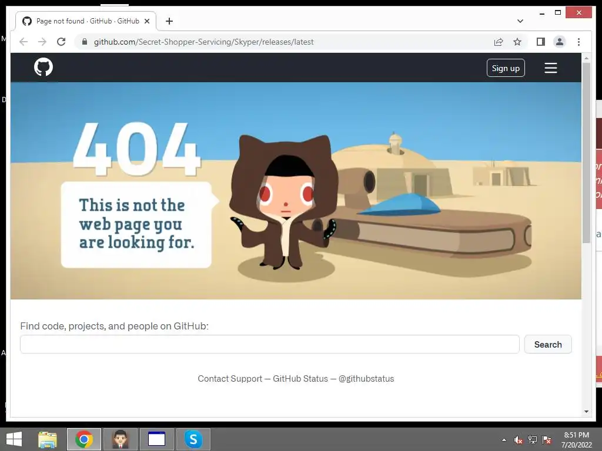The width and height of the screenshot is (602, 451).
Task: Click the Action Center flag tray icon
Action: (x=547, y=440)
